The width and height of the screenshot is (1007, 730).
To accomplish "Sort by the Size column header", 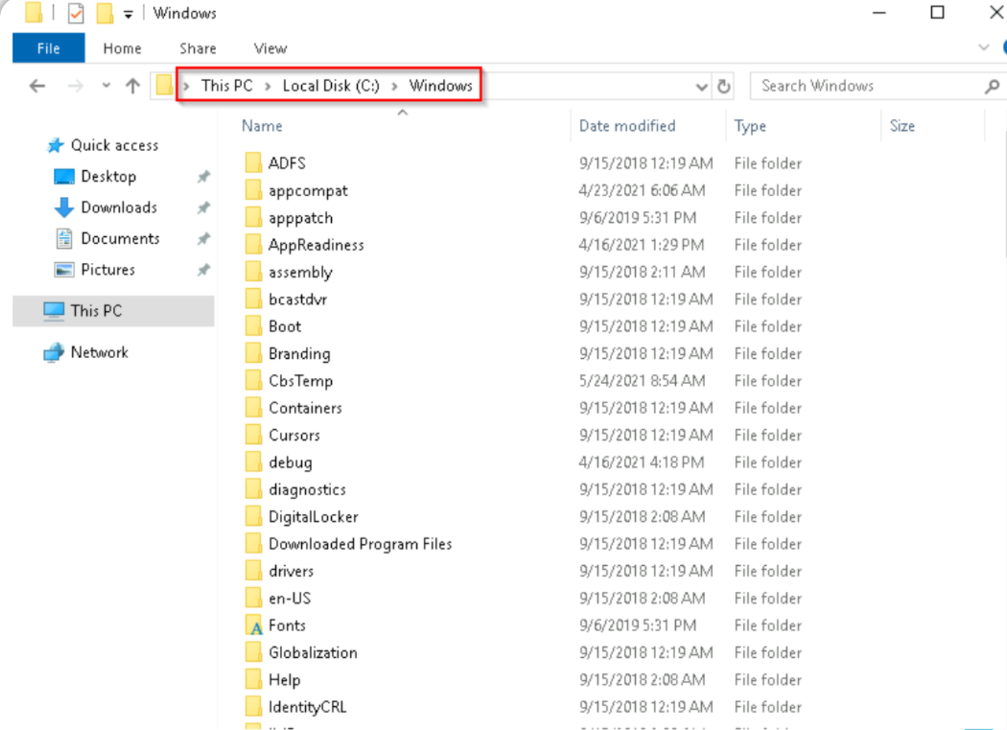I will click(902, 126).
